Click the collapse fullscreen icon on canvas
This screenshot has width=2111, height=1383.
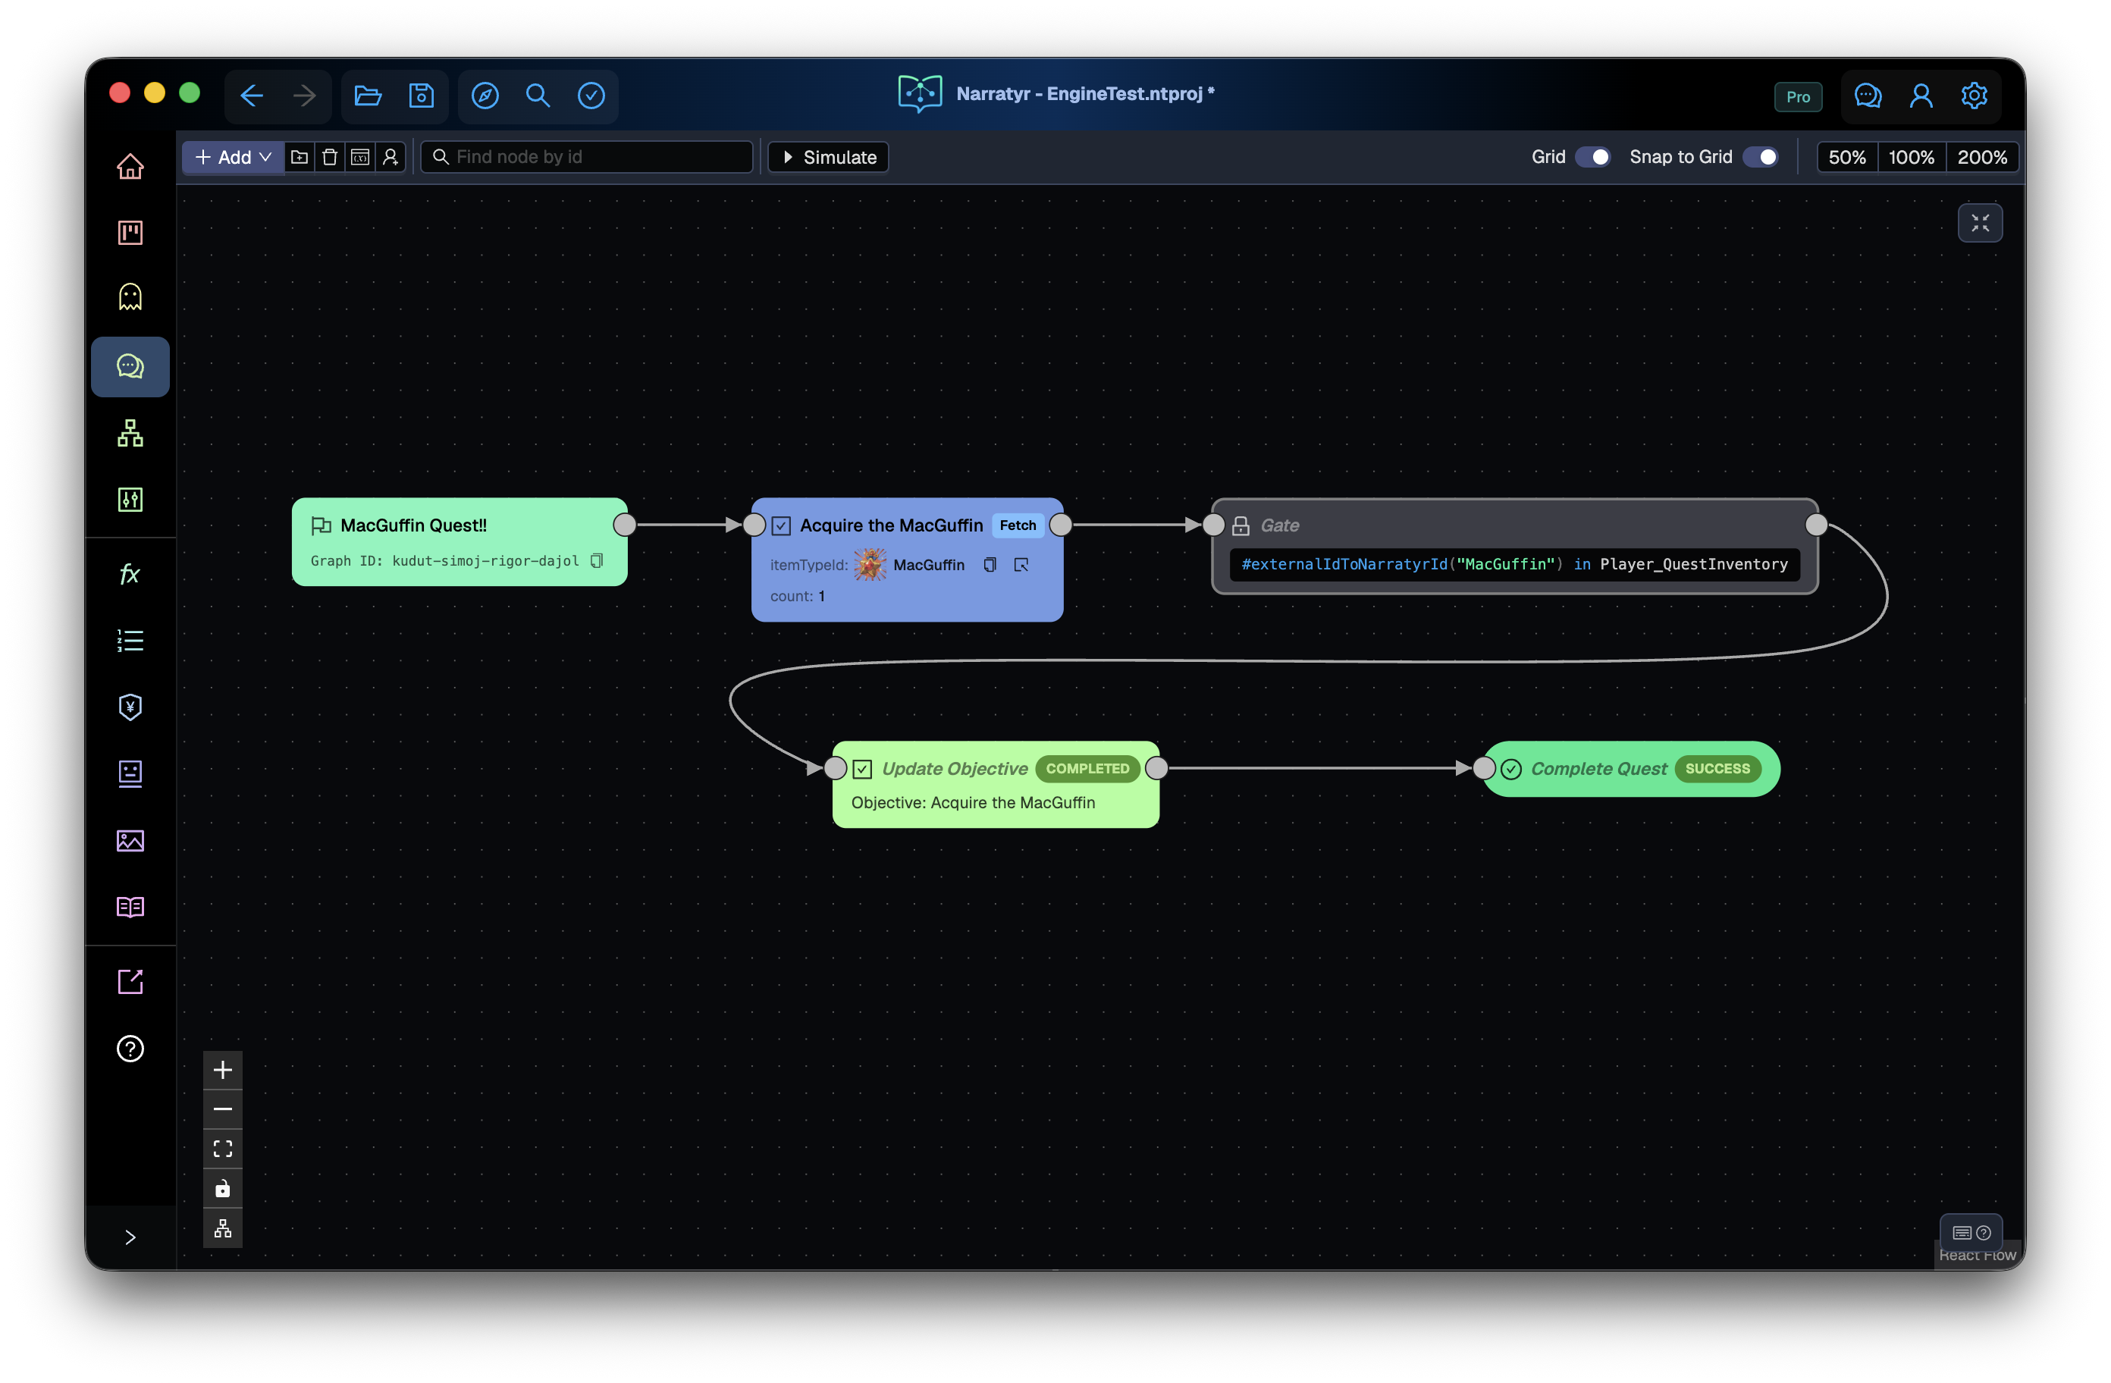pyautogui.click(x=1981, y=223)
